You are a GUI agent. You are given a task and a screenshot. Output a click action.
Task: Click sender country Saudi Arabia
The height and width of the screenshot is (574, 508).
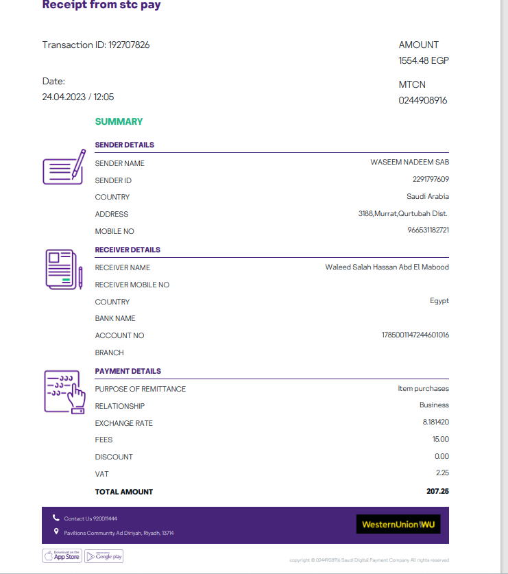click(x=428, y=197)
